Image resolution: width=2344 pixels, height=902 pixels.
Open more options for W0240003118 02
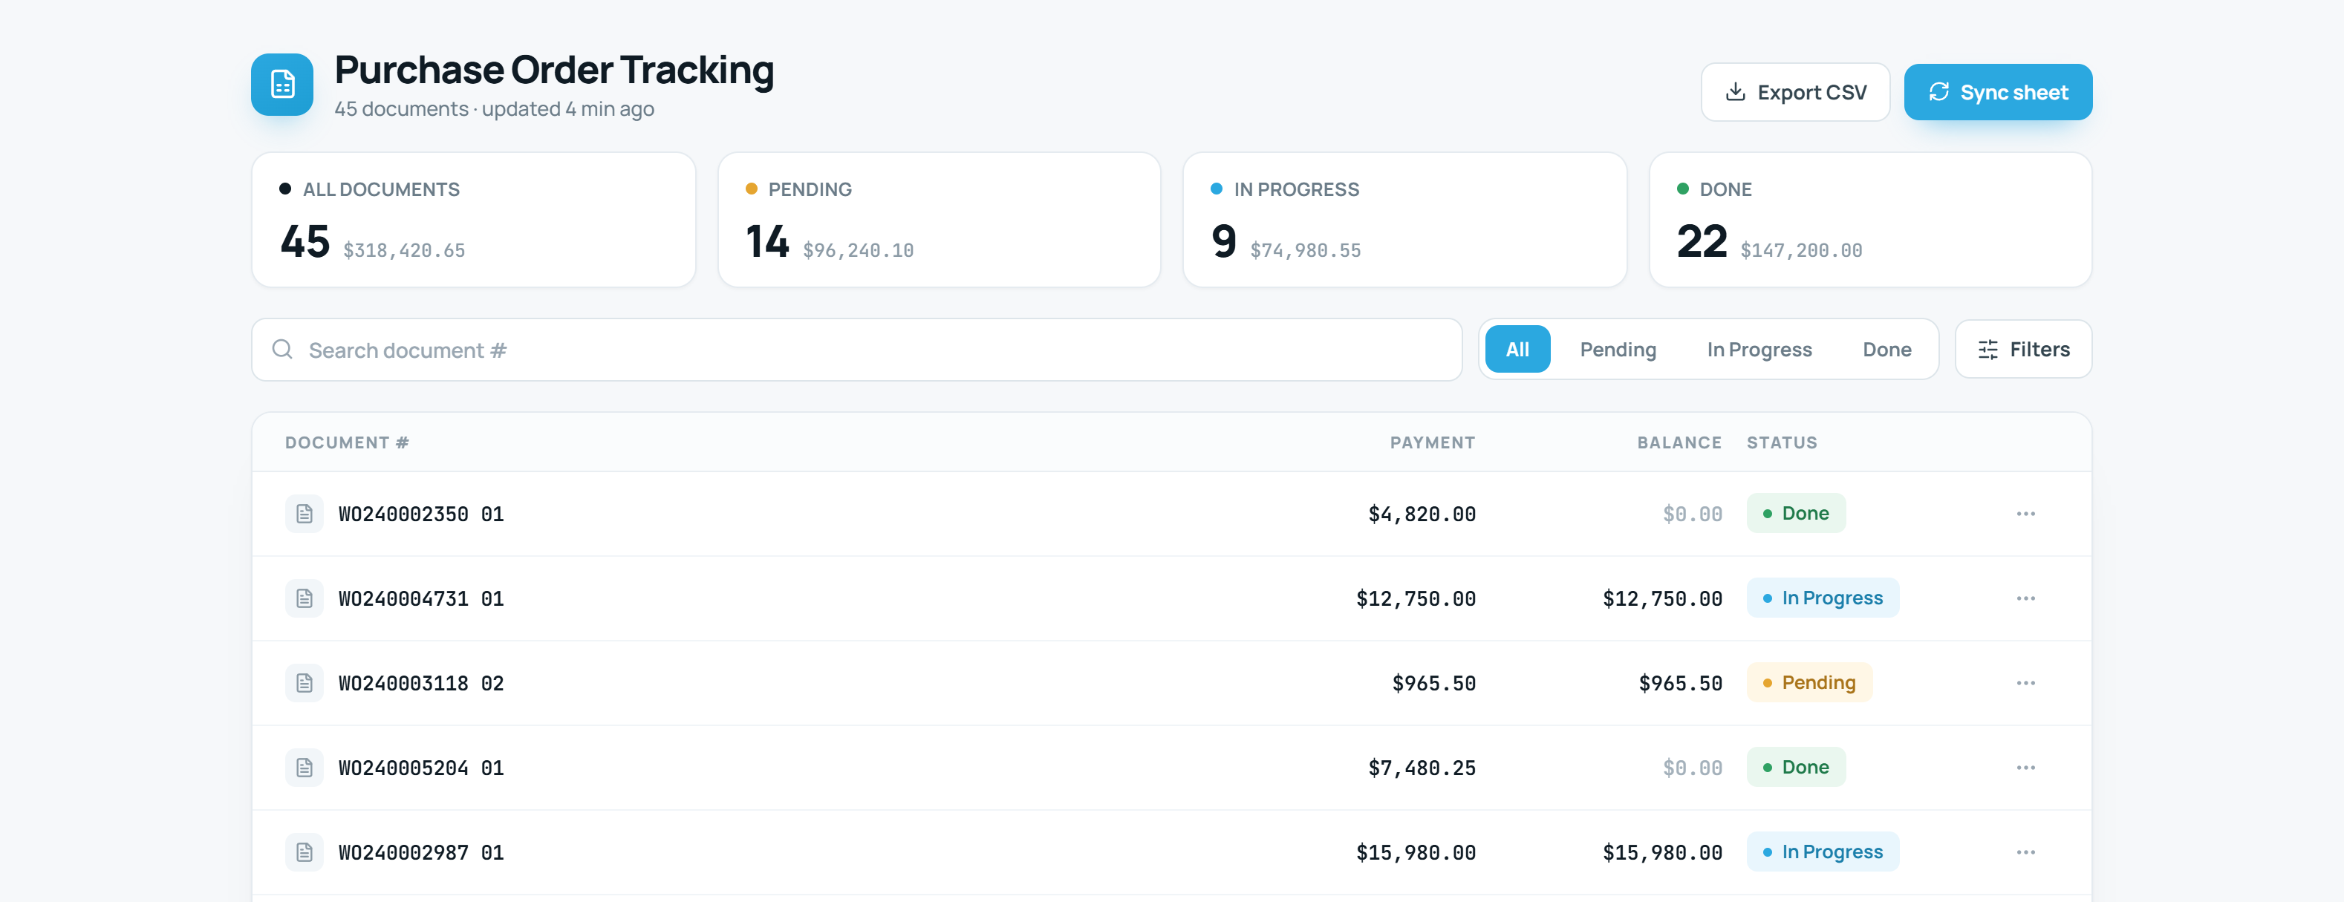point(2025,683)
